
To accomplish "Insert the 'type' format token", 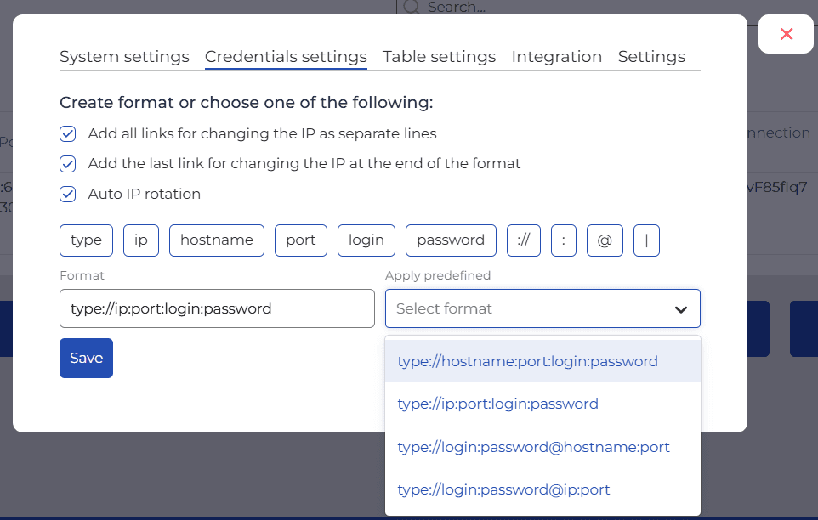I will 86,240.
